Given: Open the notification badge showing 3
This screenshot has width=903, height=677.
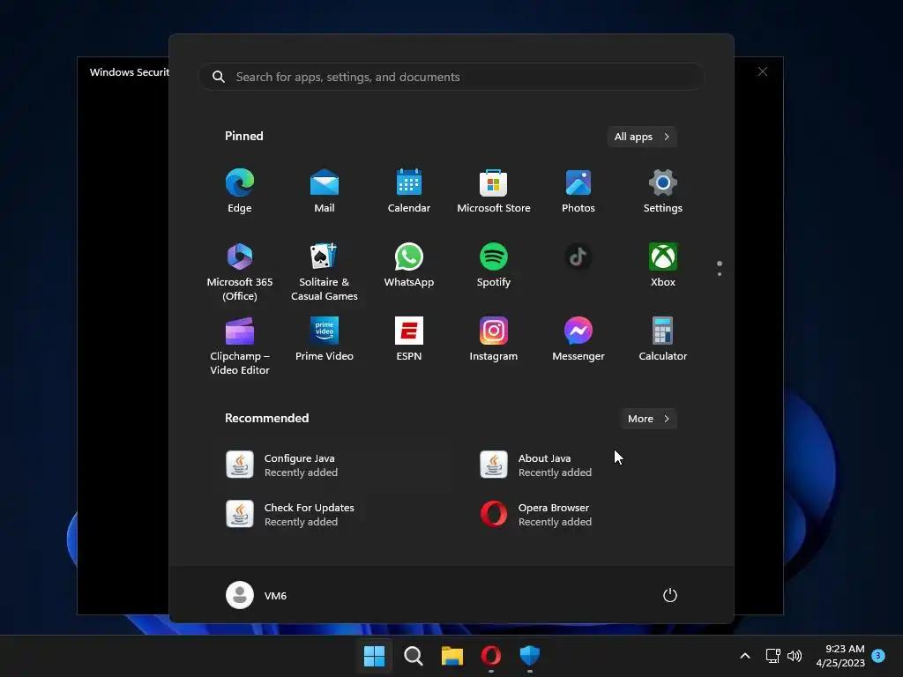Looking at the screenshot, I should [x=878, y=656].
